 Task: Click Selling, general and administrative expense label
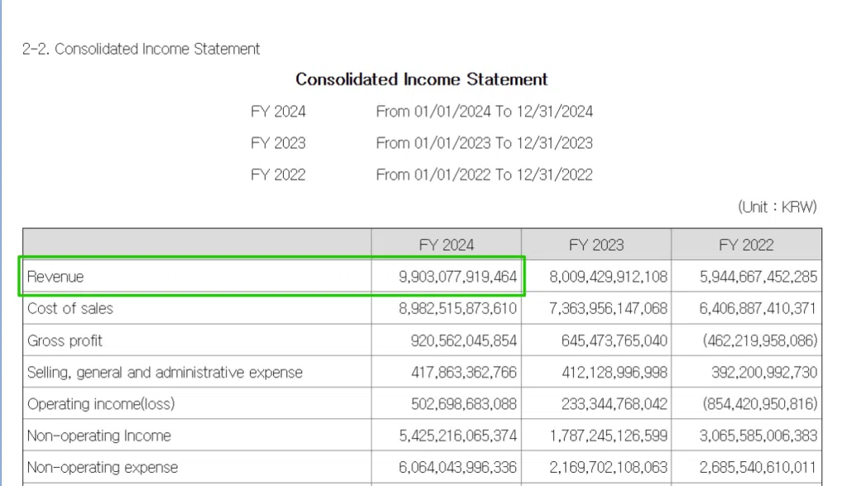pyautogui.click(x=165, y=373)
